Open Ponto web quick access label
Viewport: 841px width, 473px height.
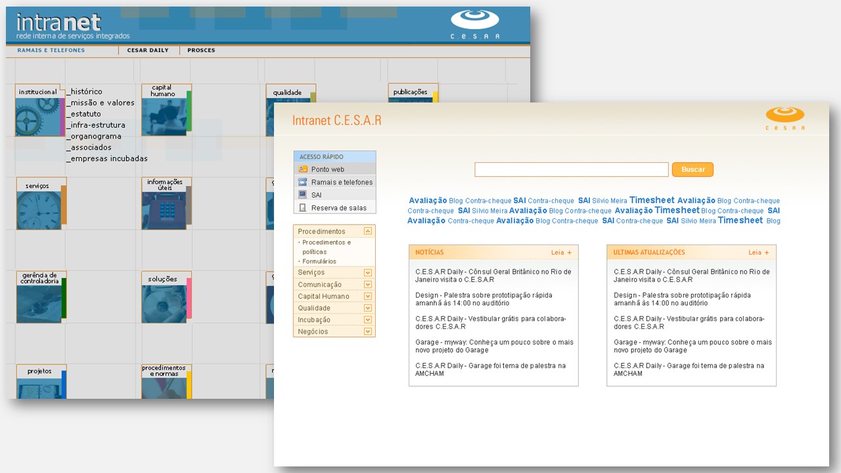tap(328, 169)
